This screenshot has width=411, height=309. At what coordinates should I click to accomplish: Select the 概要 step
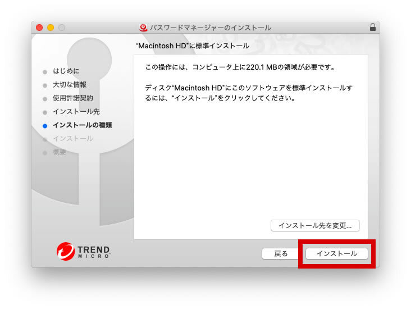coord(60,152)
